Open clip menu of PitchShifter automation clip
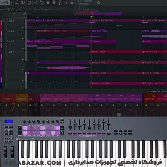 pyautogui.click(x=38, y=31)
